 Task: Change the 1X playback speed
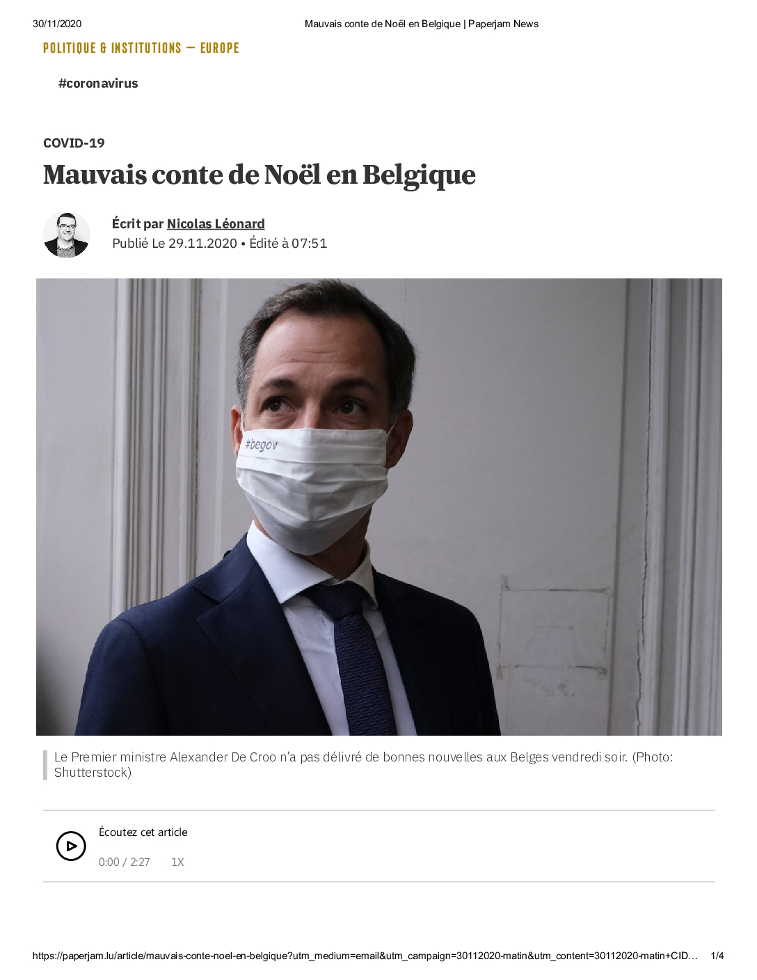pos(177,862)
